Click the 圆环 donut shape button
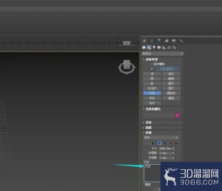The image size is (222, 191). (x=171, y=83)
